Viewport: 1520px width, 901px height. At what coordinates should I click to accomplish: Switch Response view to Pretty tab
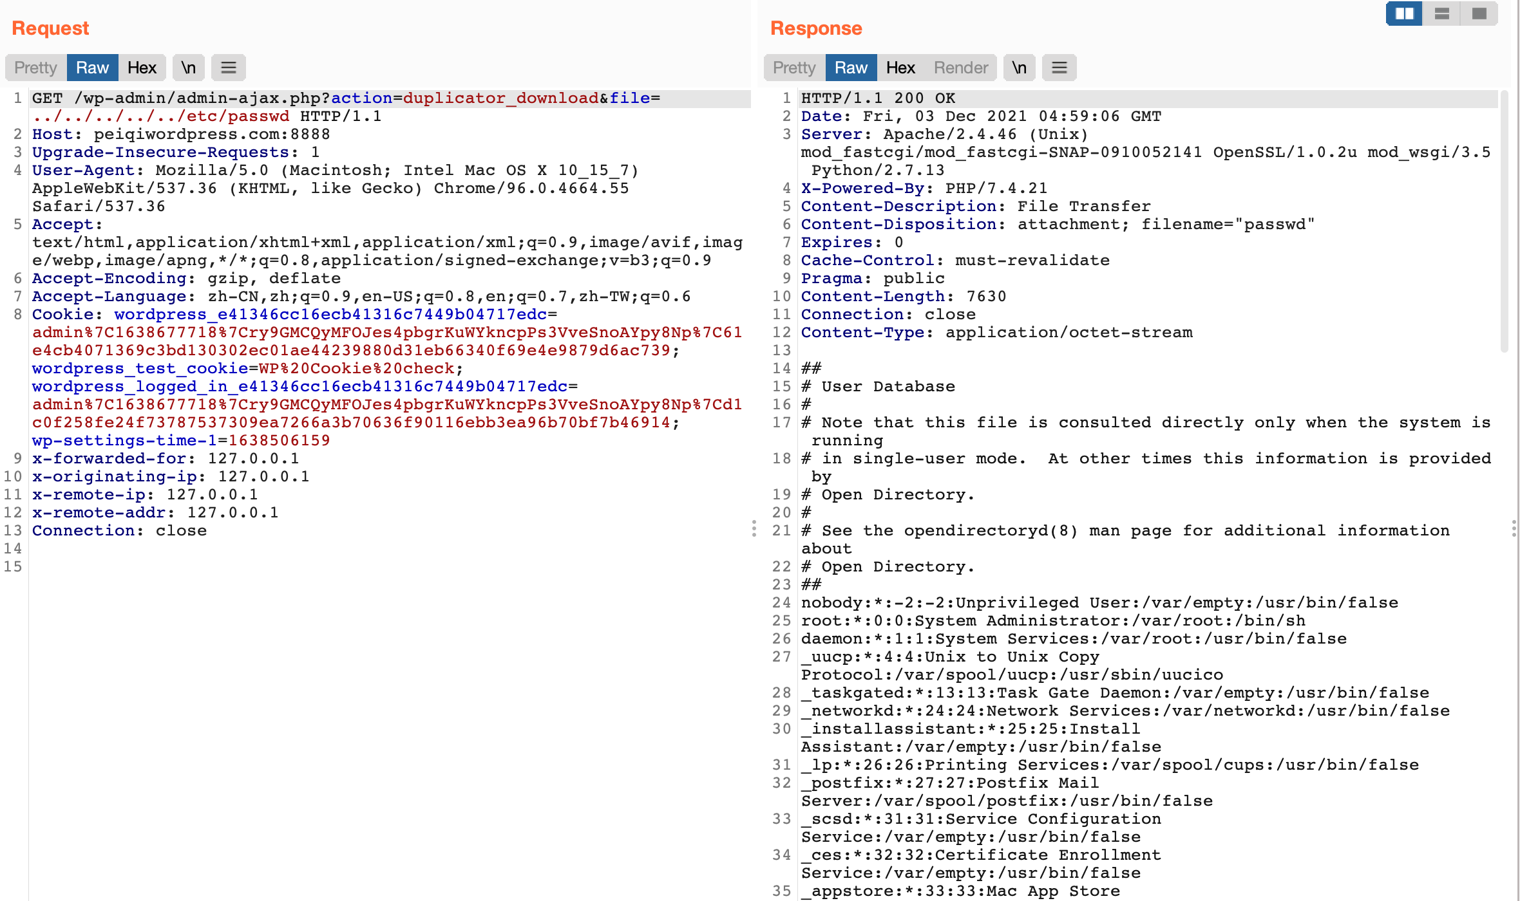794,68
